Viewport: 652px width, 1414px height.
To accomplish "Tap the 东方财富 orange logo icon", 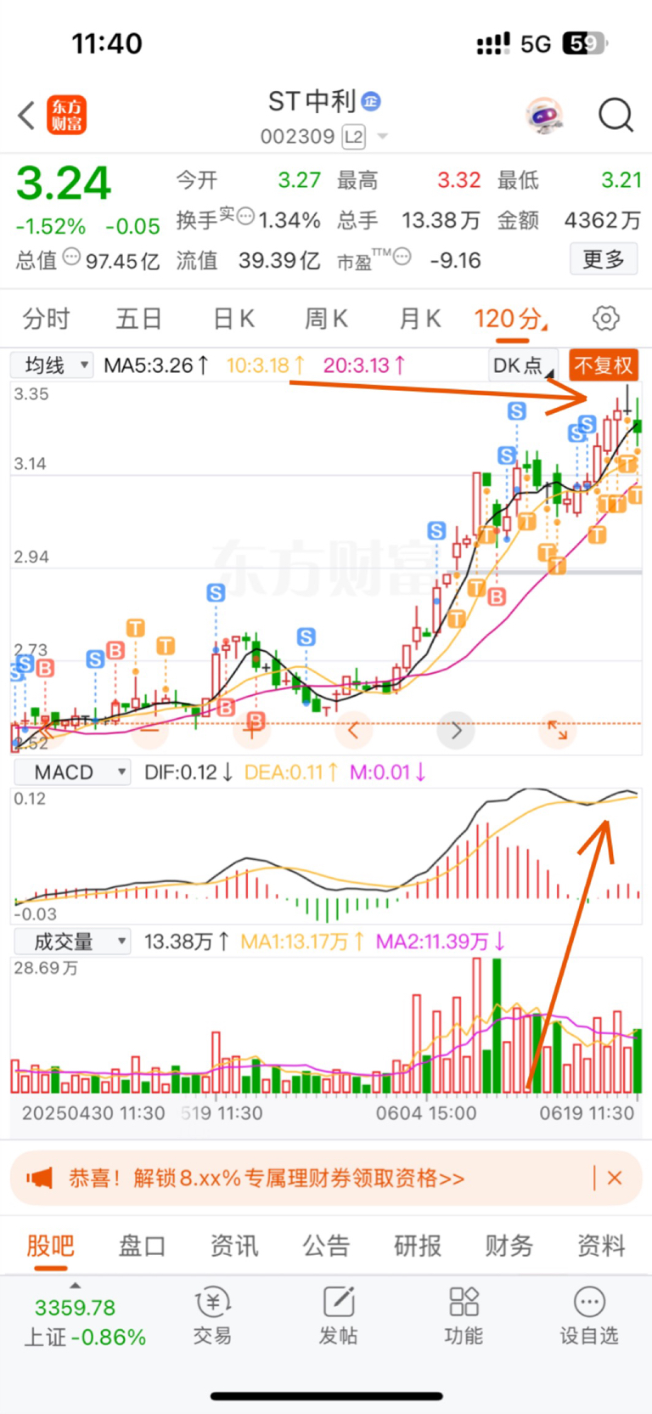I will (66, 116).
